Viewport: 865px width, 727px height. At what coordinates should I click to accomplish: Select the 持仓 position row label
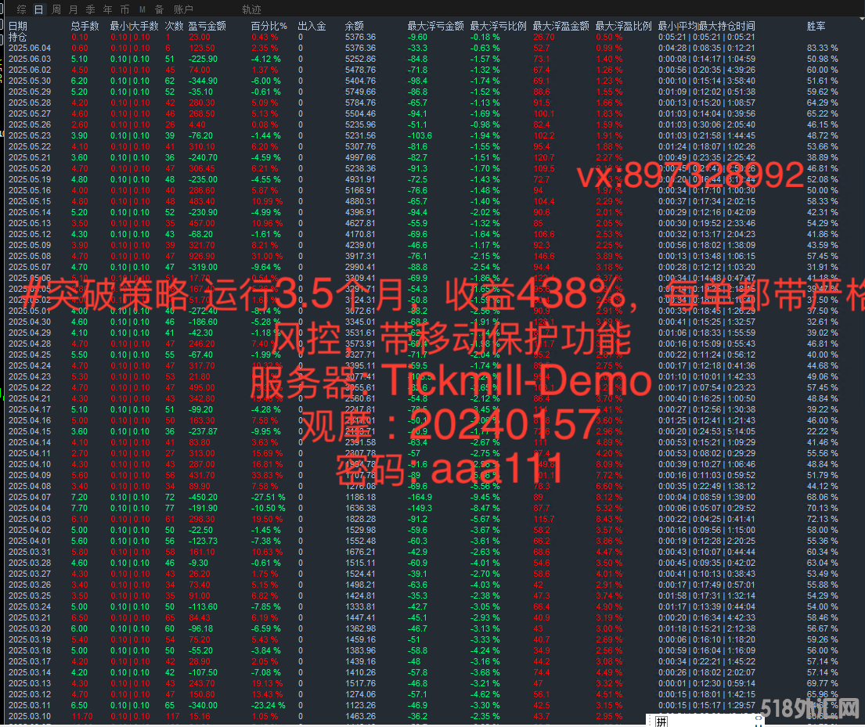(x=18, y=37)
